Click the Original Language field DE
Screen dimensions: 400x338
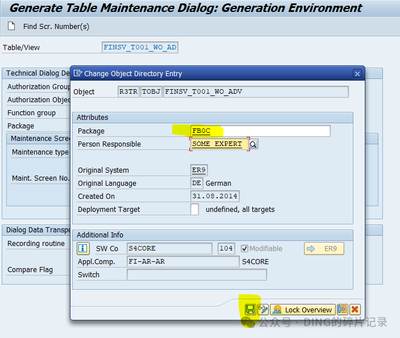(197, 183)
